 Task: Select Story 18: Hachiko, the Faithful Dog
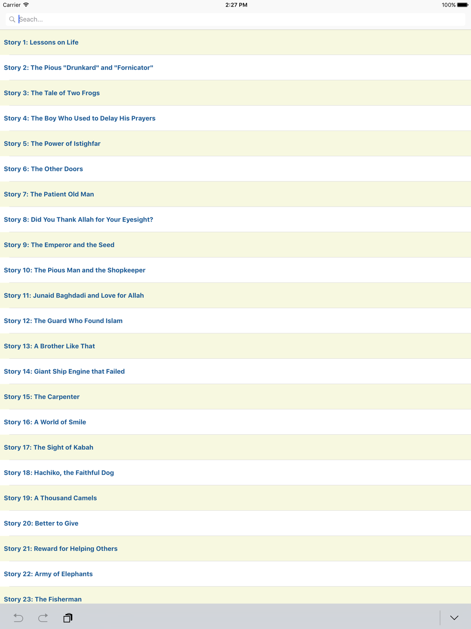[235, 472]
